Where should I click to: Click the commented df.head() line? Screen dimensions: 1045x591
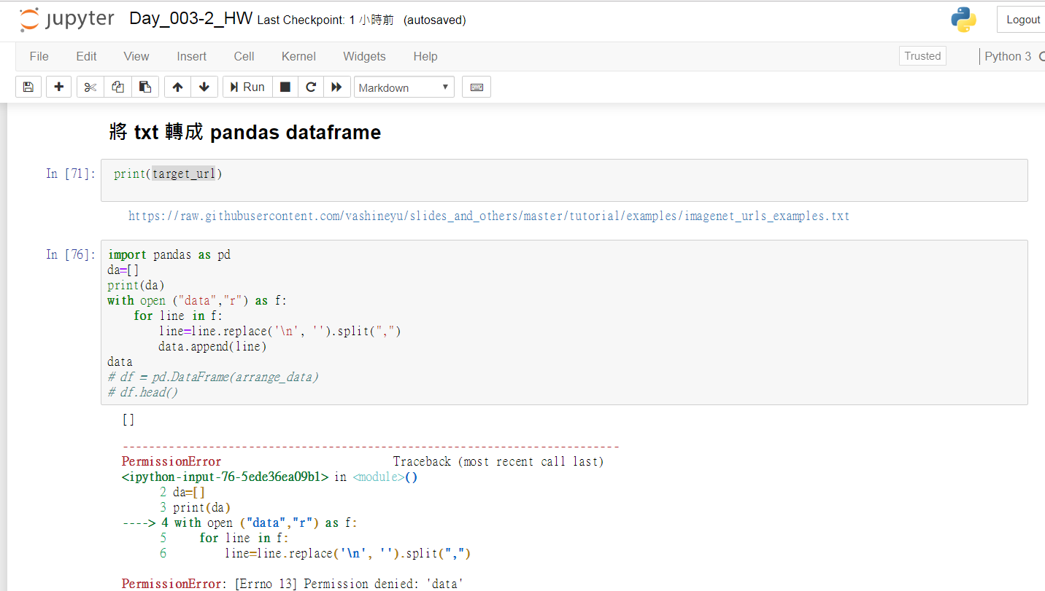143,392
